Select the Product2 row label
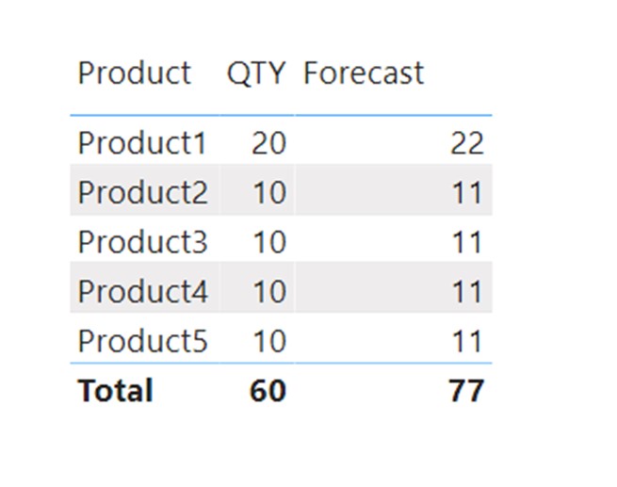 pos(142,192)
